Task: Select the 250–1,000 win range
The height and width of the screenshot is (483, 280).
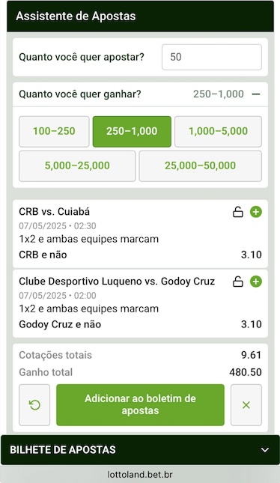Action: [132, 132]
